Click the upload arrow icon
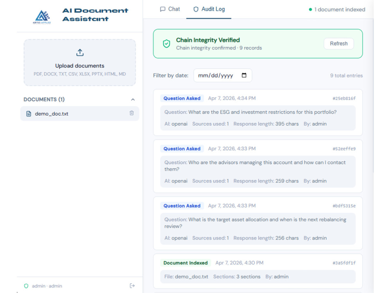The image size is (391, 293). (80, 53)
